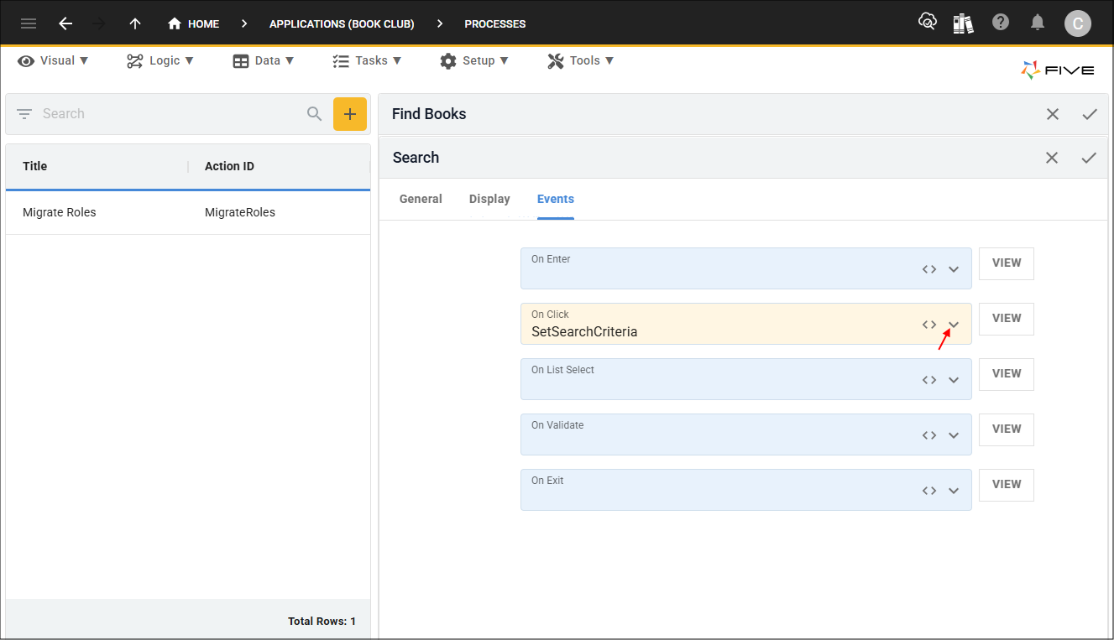Open the user avatar C
Screen dimensions: 1114x640
pyautogui.click(x=1078, y=23)
